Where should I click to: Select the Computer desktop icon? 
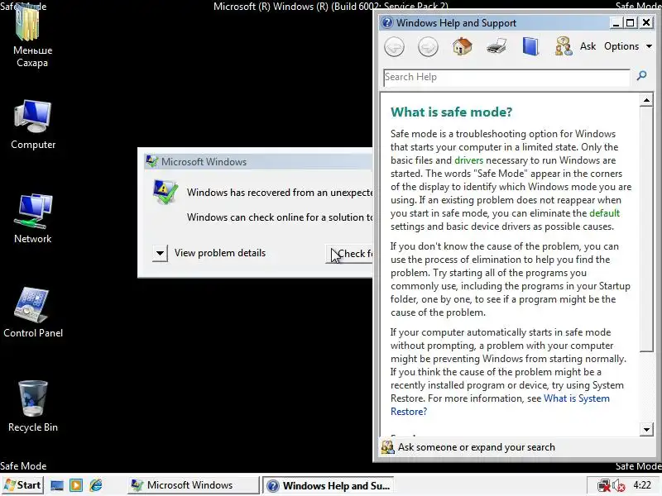[x=33, y=115]
